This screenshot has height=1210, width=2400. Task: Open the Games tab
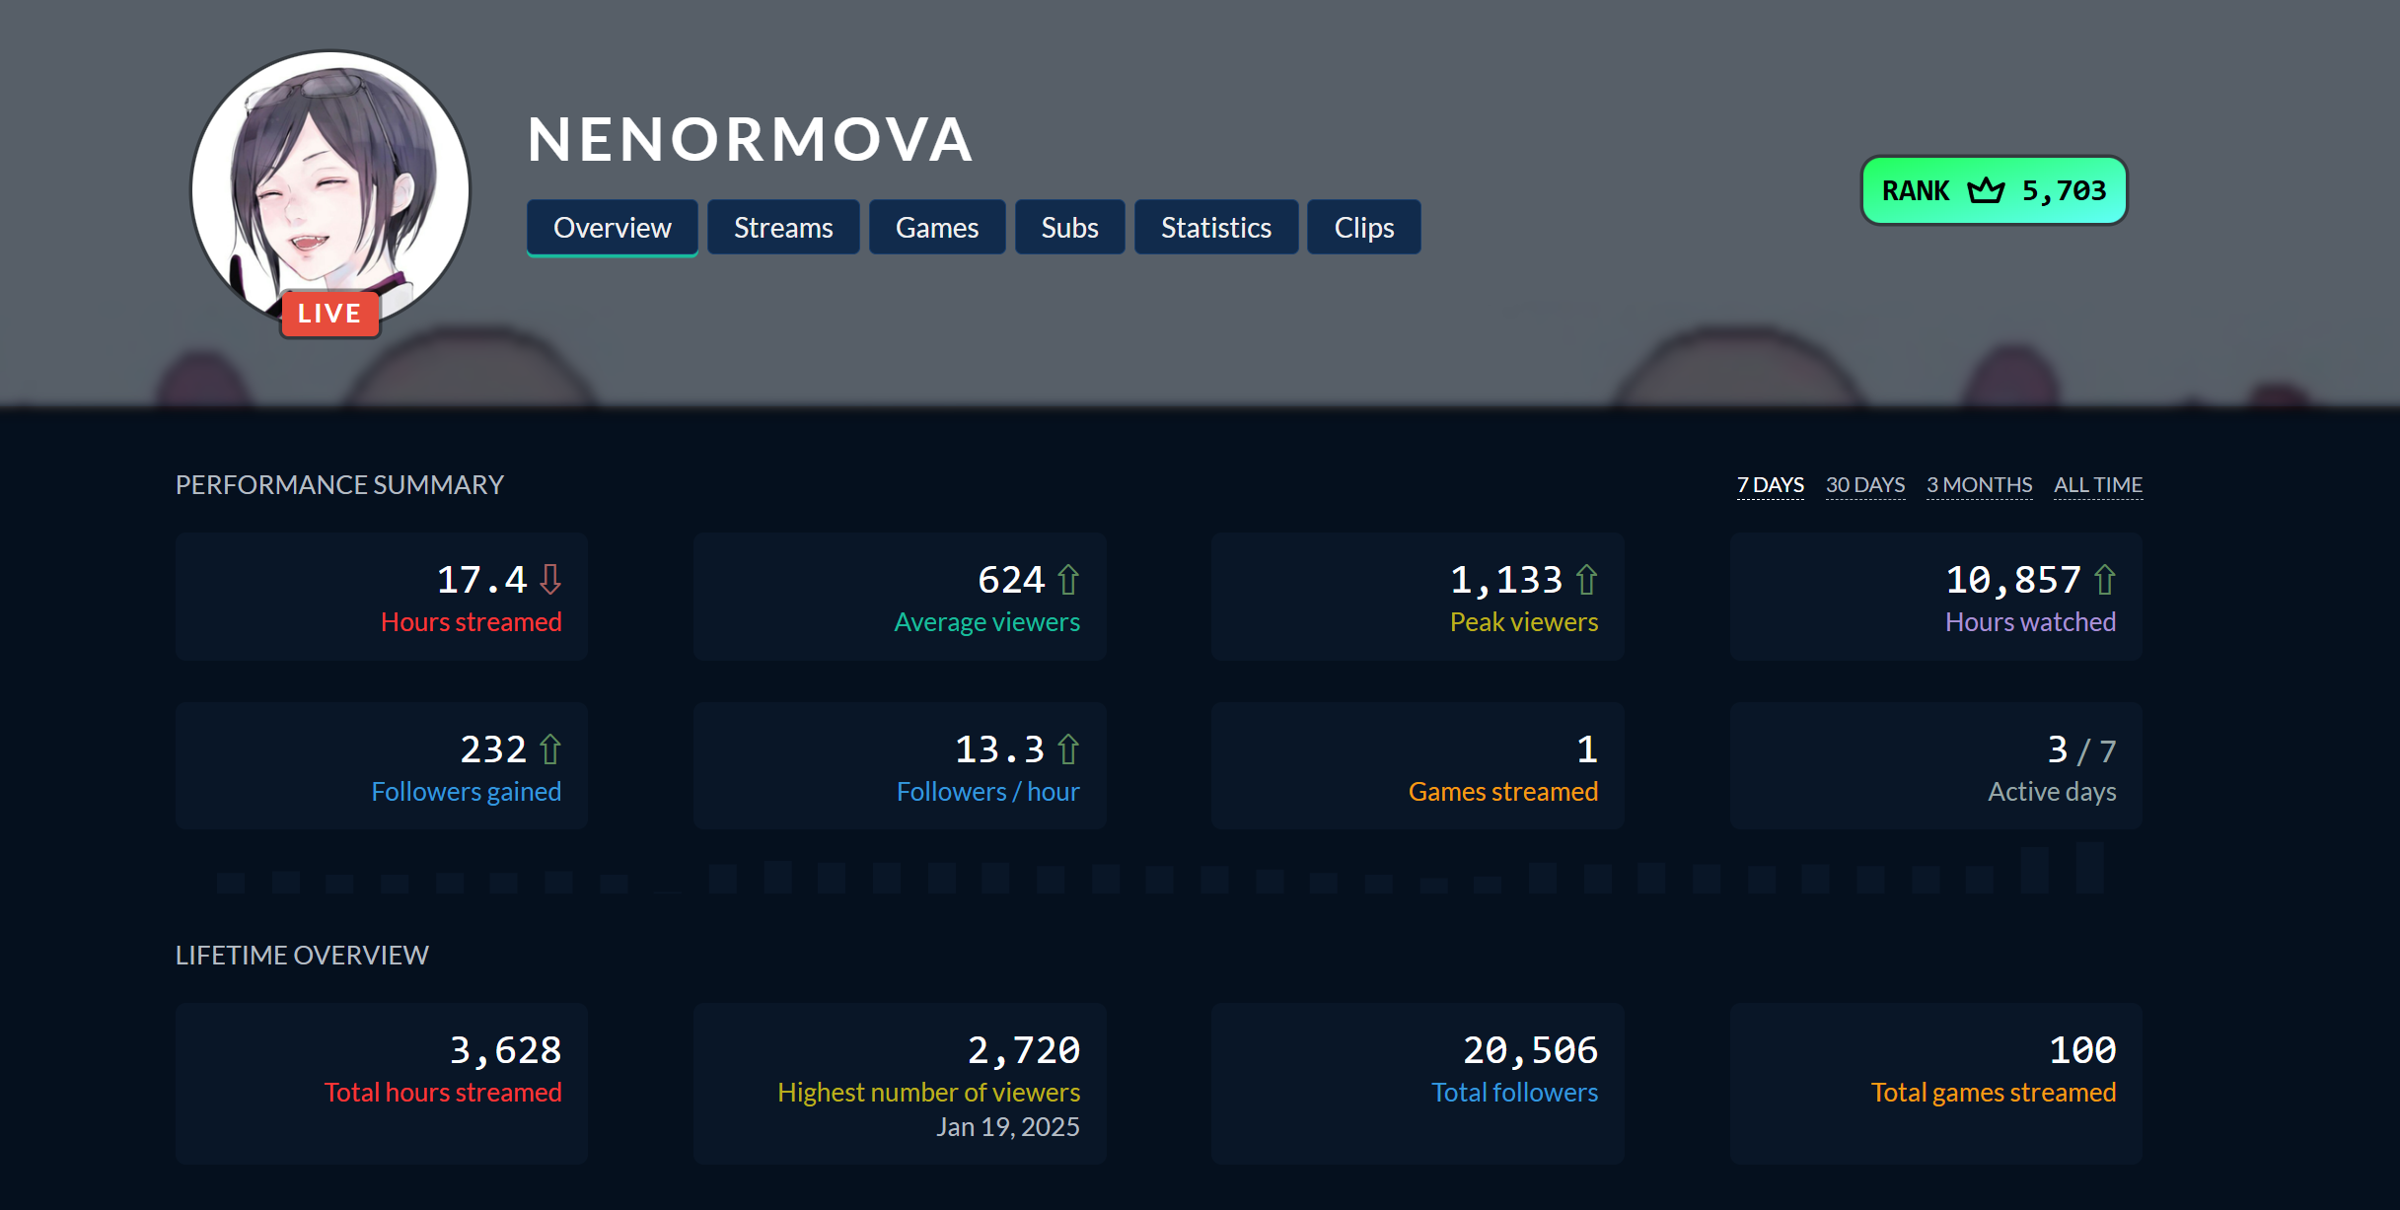coord(936,228)
